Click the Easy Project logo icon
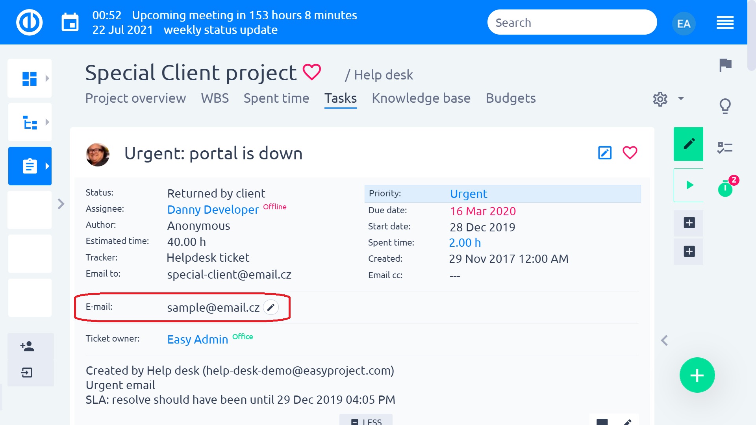 (30, 22)
